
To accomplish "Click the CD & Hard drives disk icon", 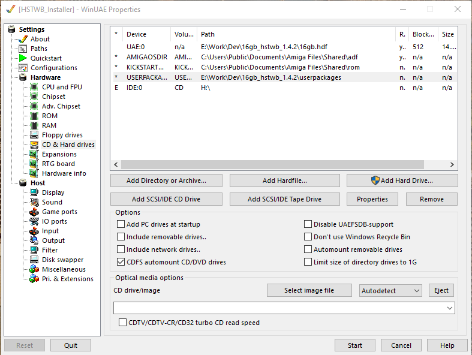I will 34,145.
